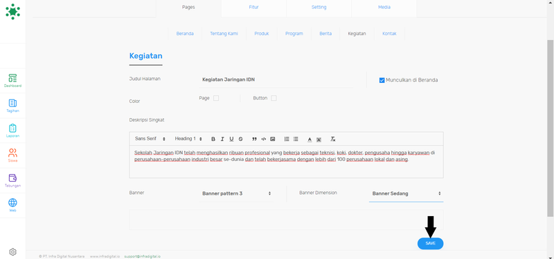Open the Tentang Kami sub-tab

(224, 34)
